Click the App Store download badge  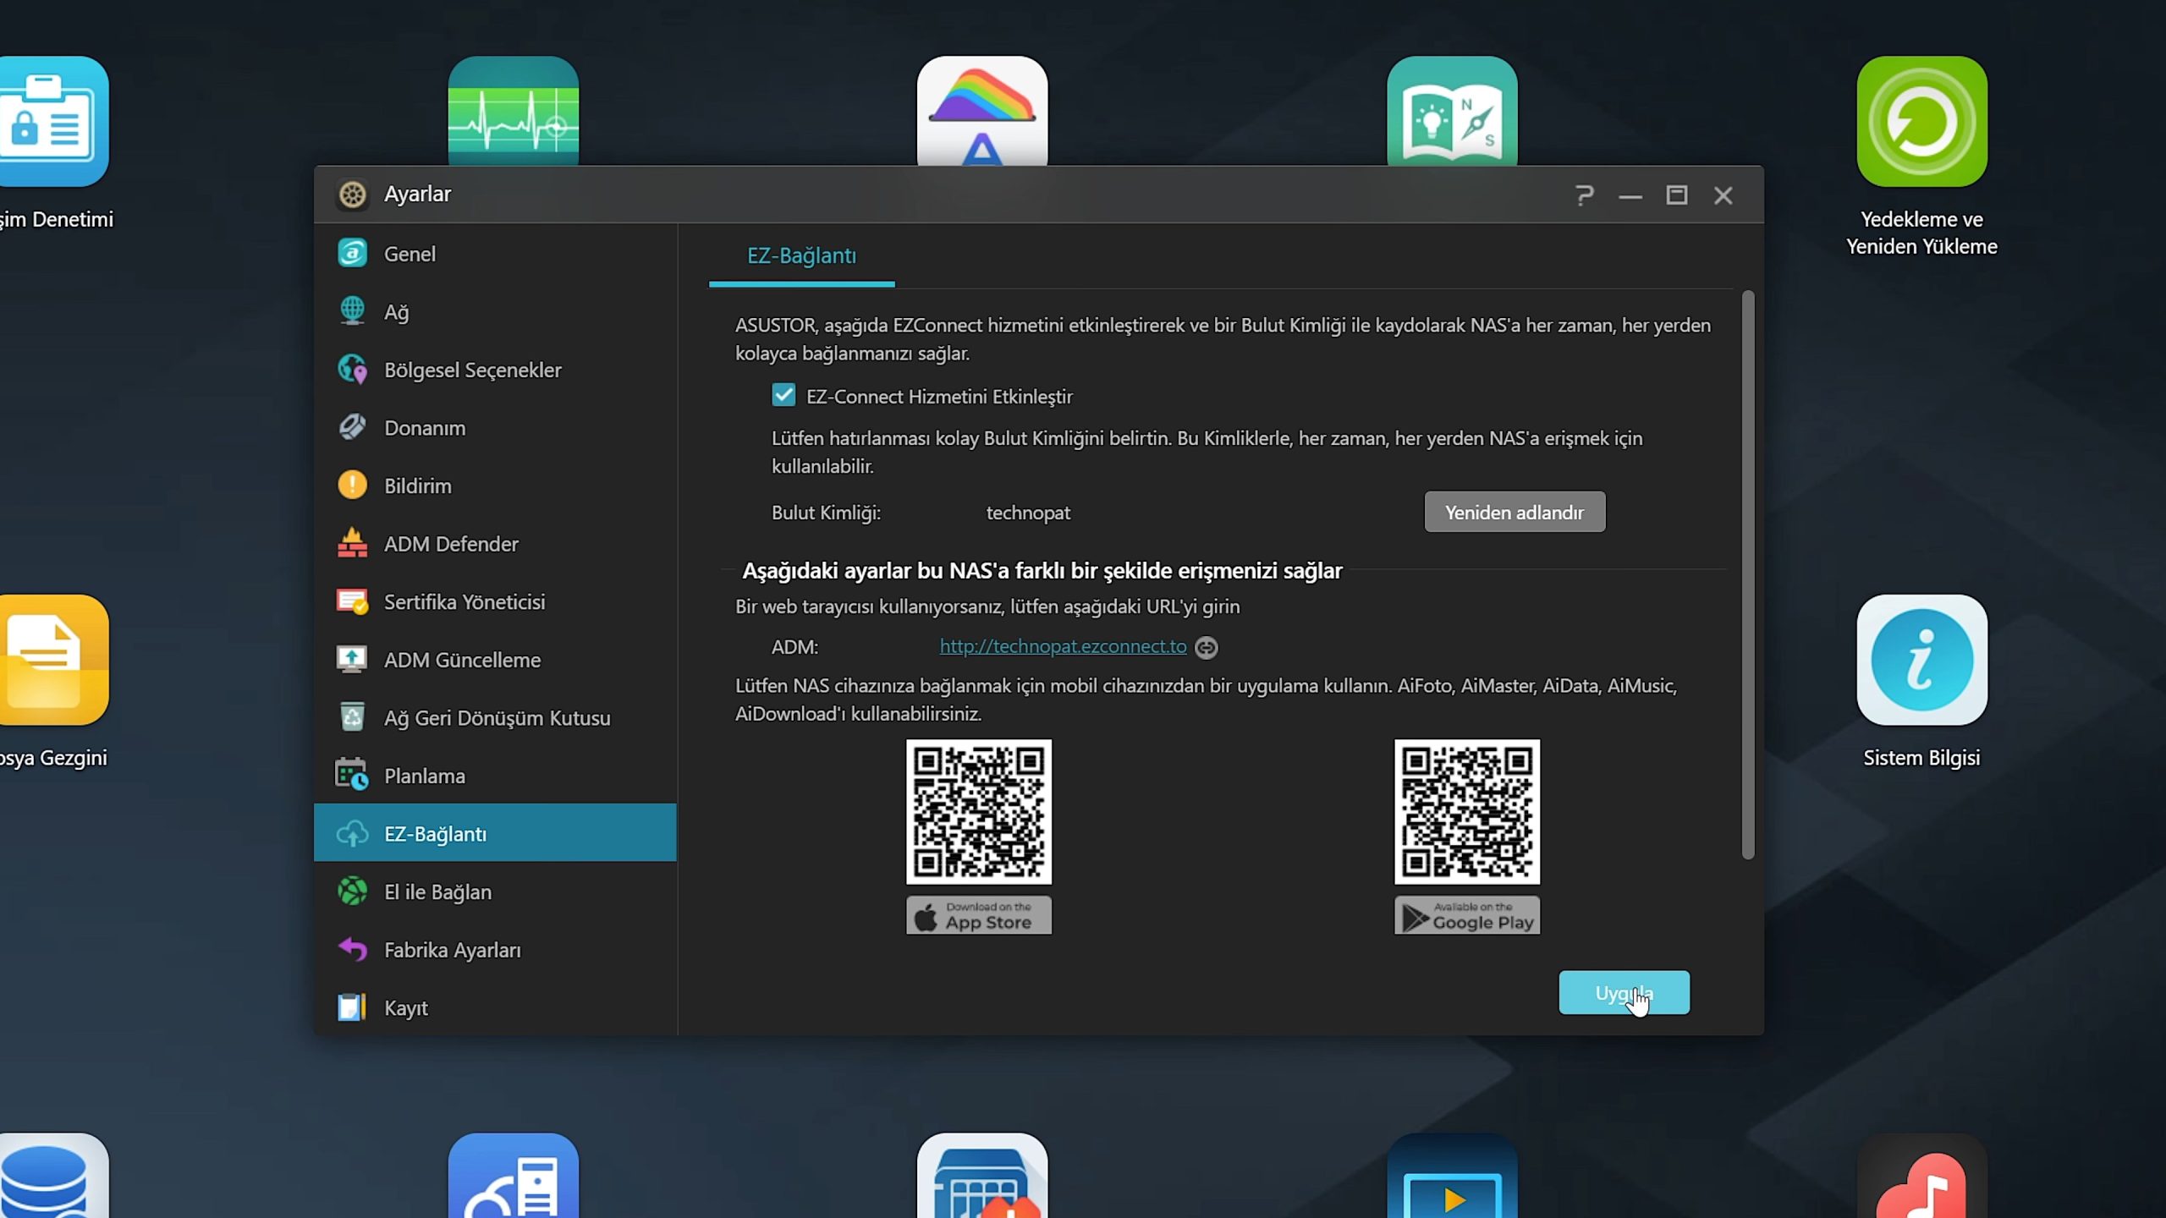(978, 915)
